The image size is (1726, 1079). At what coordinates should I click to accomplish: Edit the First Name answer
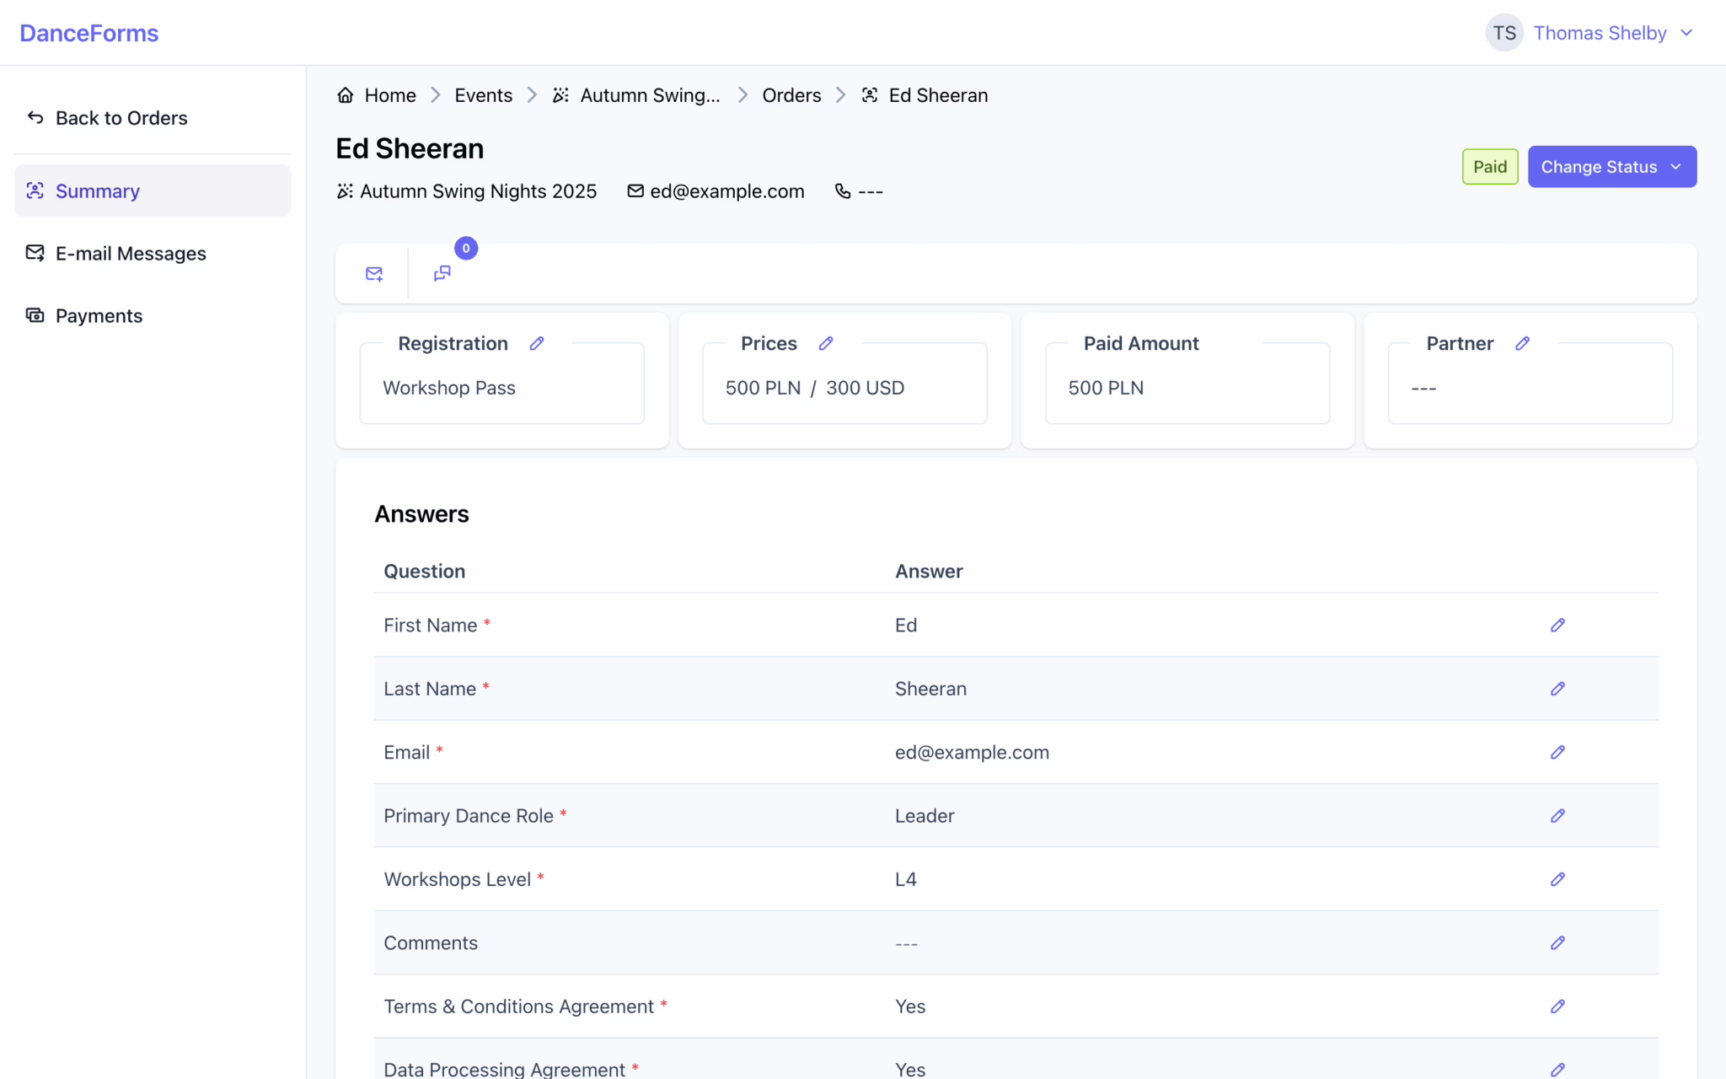[1557, 625]
